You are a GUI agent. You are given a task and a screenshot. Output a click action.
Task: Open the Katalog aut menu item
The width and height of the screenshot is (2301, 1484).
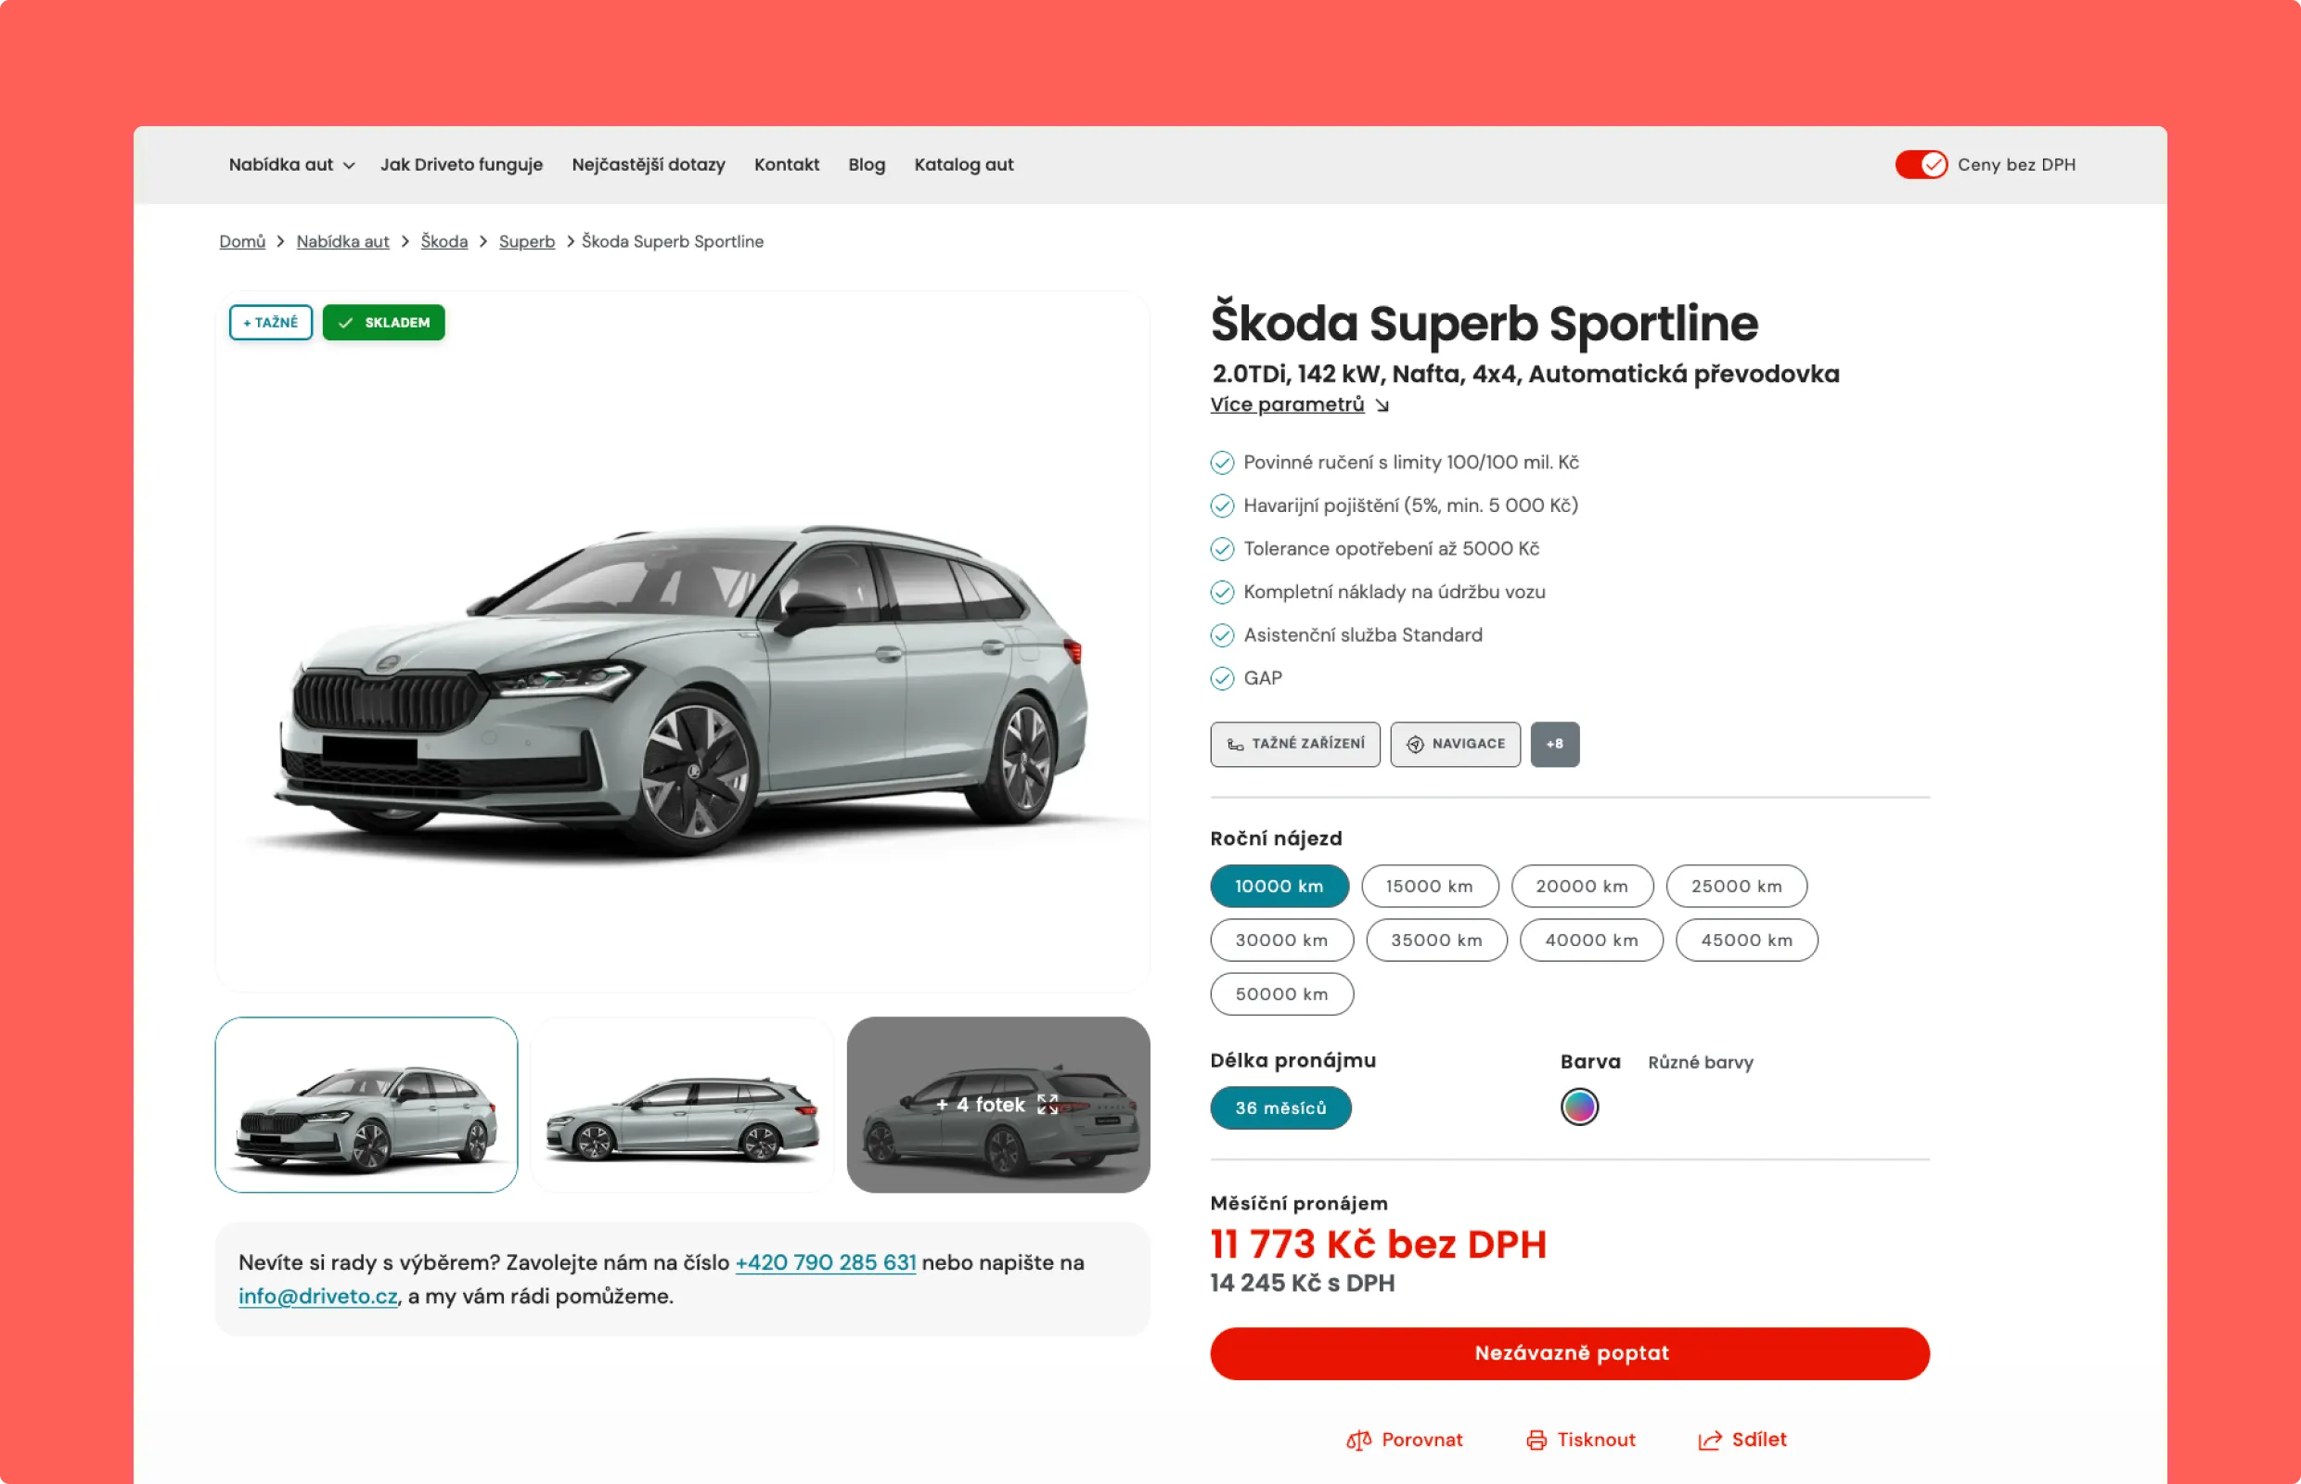(x=963, y=165)
